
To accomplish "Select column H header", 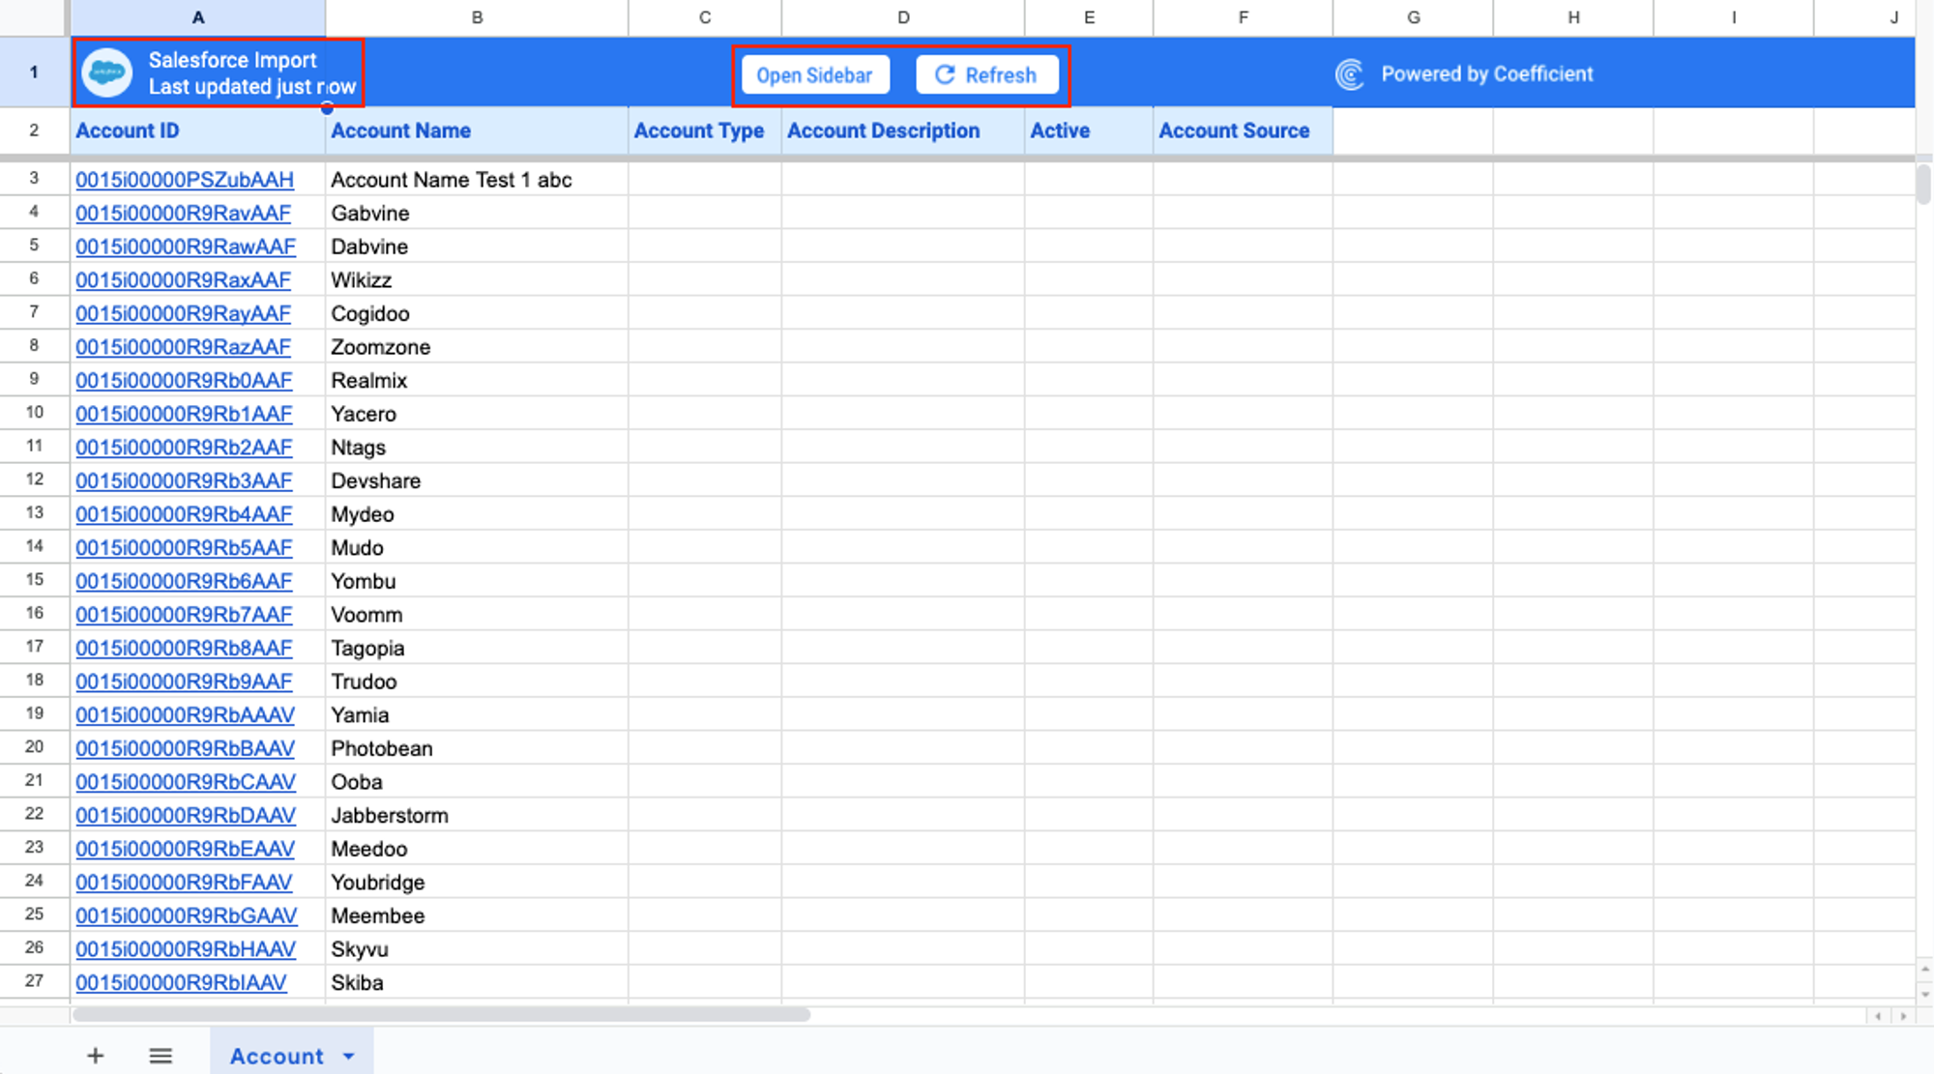I will pyautogui.click(x=1573, y=17).
